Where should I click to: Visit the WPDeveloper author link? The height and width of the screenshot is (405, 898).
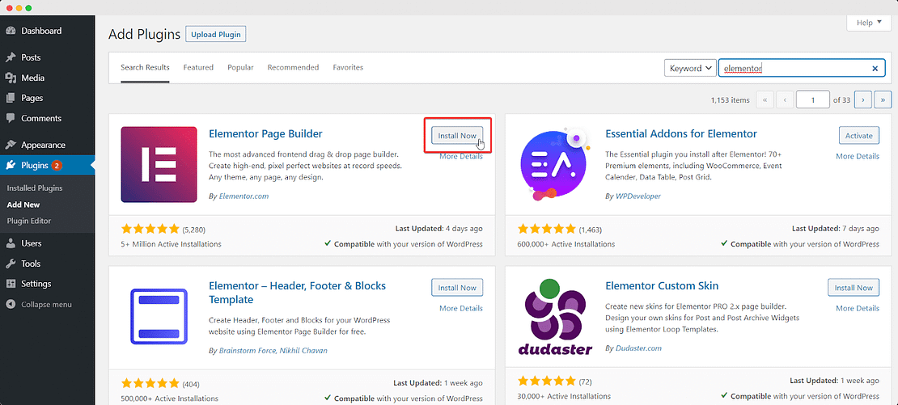638,196
